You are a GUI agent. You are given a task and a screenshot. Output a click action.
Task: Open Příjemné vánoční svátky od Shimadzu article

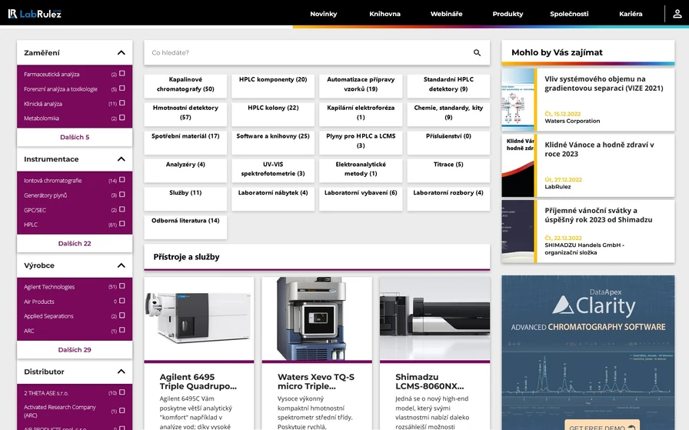coord(588,232)
